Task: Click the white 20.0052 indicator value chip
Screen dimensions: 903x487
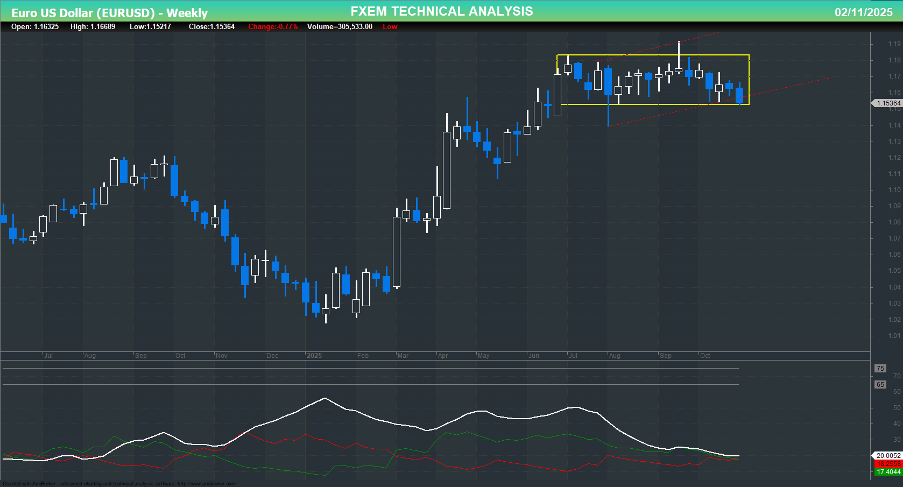Action: tap(887, 455)
